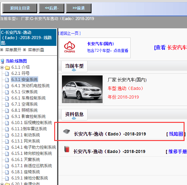Open the 长安汽车(国内) brand link

click(x=100, y=44)
